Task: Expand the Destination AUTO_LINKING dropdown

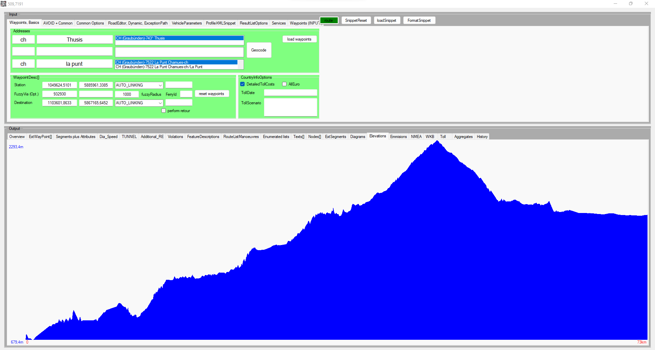Action: (160, 103)
